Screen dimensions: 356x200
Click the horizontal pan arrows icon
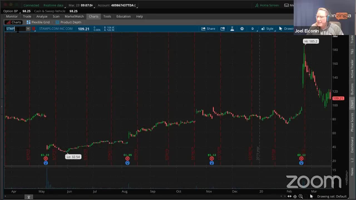[290, 196]
